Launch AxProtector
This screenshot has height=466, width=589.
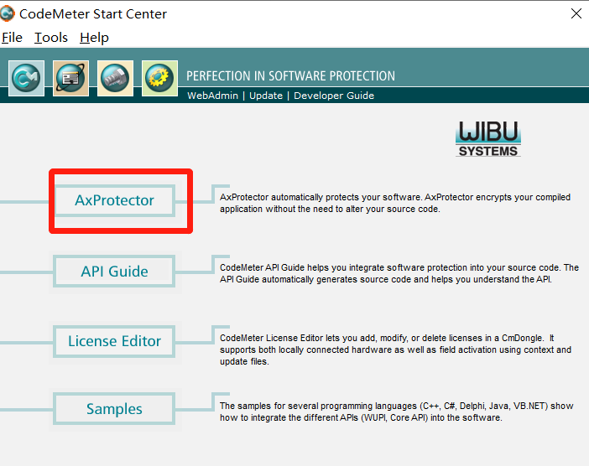click(114, 200)
